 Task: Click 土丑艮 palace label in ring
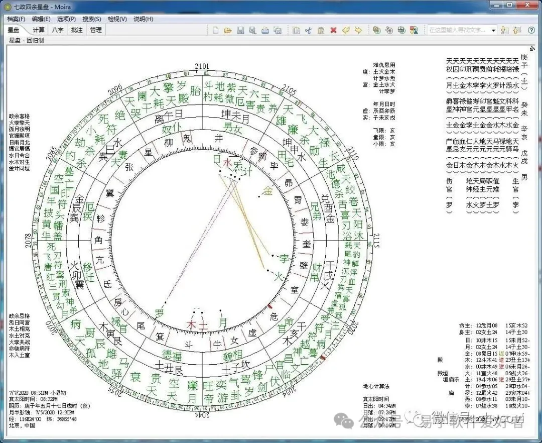pos(169,368)
